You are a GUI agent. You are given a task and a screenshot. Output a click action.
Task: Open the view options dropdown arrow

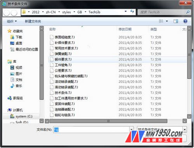click(x=167, y=21)
